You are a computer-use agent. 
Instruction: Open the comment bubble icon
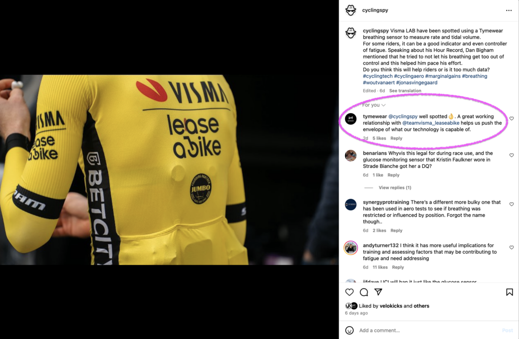coord(364,292)
